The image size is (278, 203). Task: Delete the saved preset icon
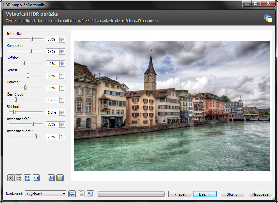[x=81, y=194]
